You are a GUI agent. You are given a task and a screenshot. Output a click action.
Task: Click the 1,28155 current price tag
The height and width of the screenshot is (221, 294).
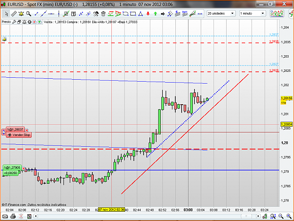point(287,98)
